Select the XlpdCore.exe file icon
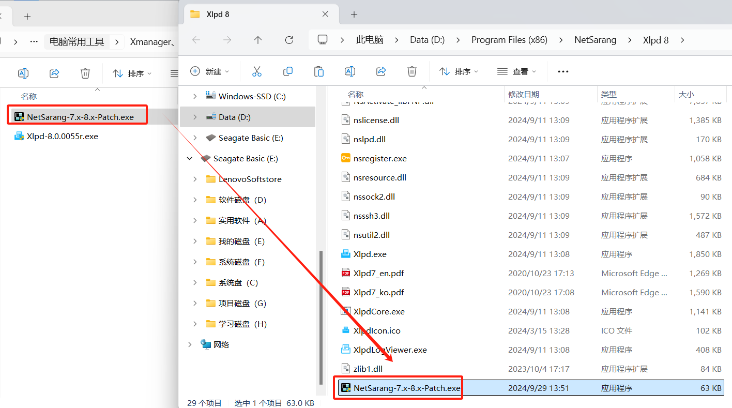 click(x=346, y=311)
